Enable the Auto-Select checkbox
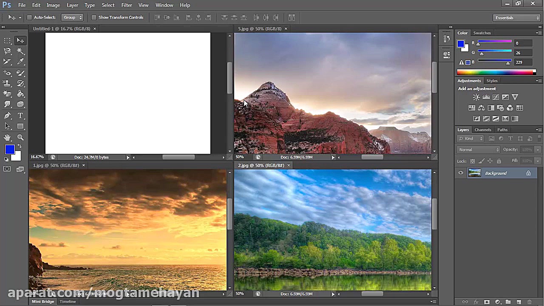The width and height of the screenshot is (544, 306). point(29,17)
